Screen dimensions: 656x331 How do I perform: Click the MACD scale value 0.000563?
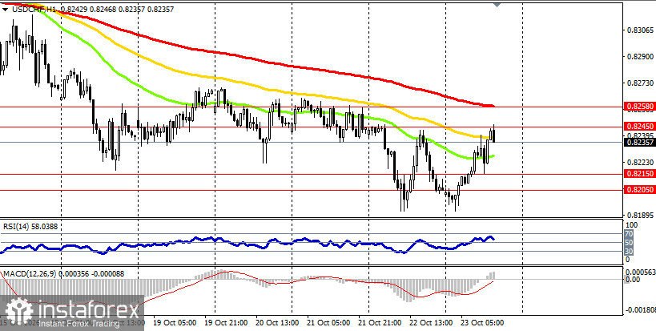coord(640,272)
